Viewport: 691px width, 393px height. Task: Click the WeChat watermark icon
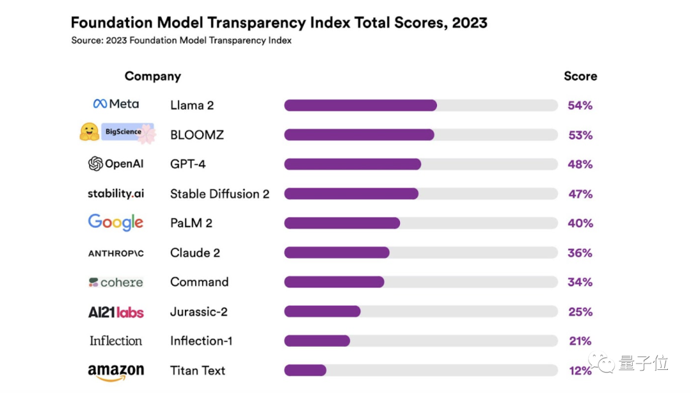pos(602,364)
